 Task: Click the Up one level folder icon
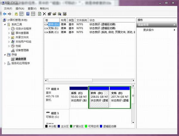coord(16,14)
